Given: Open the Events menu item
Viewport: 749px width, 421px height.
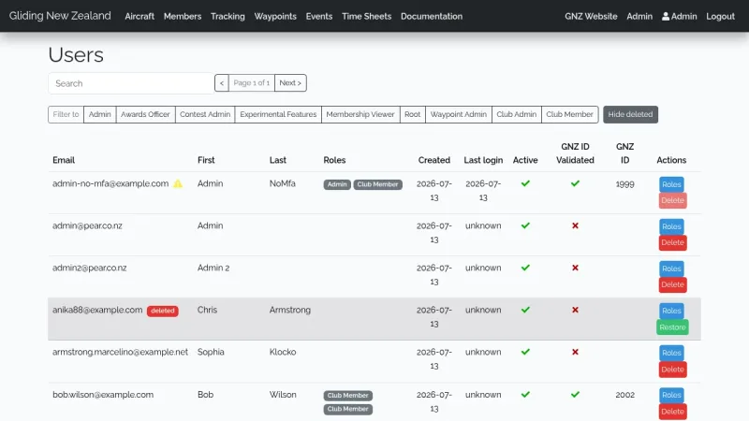Looking at the screenshot, I should (x=319, y=16).
